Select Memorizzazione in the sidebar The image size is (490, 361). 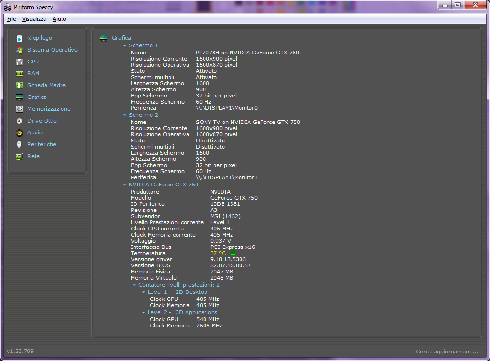tap(49, 109)
